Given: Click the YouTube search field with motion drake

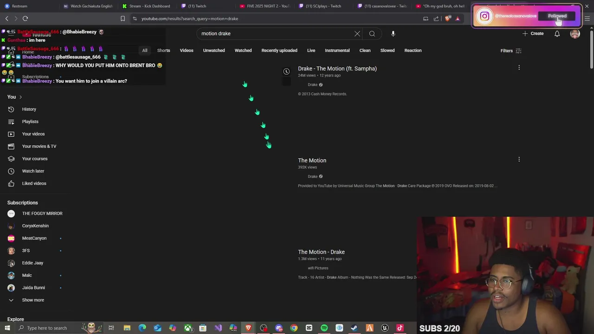Looking at the screenshot, I should coord(276,33).
